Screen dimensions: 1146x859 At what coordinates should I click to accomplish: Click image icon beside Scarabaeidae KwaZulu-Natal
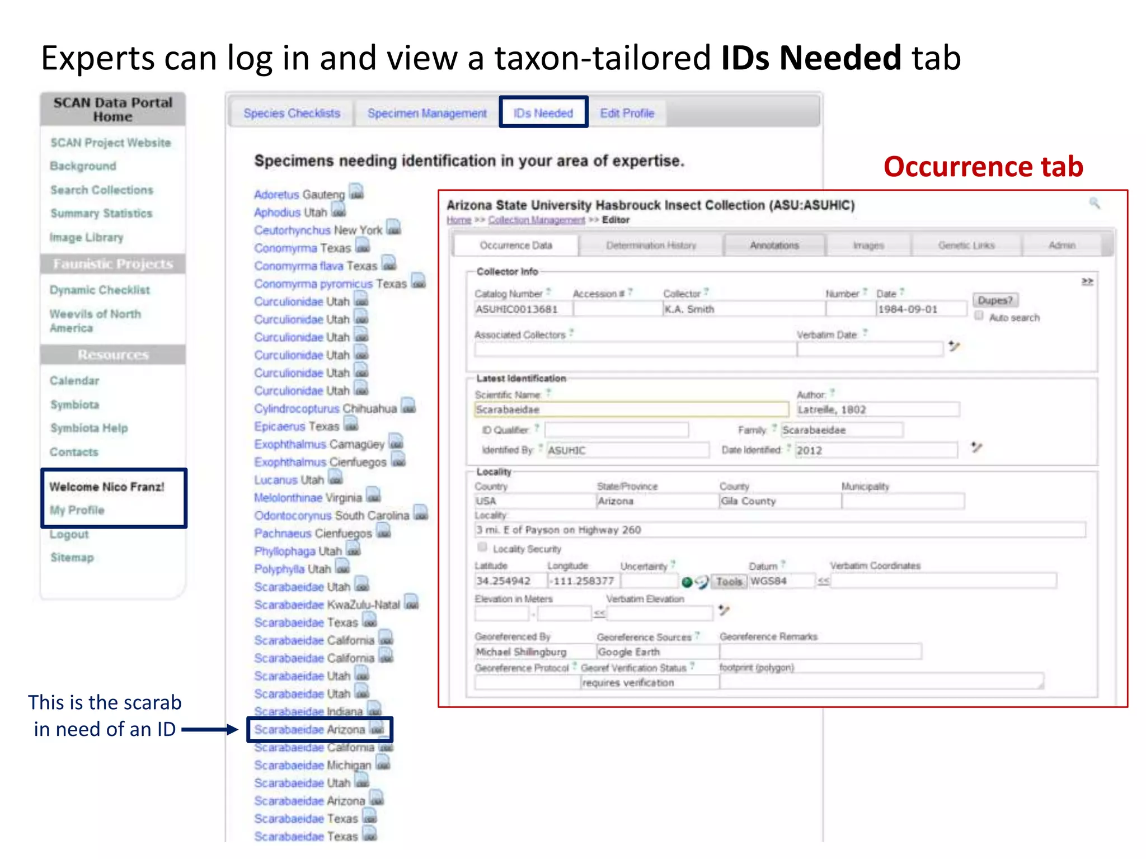tap(411, 603)
